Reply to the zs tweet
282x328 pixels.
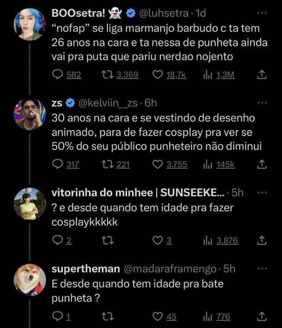pos(58,164)
